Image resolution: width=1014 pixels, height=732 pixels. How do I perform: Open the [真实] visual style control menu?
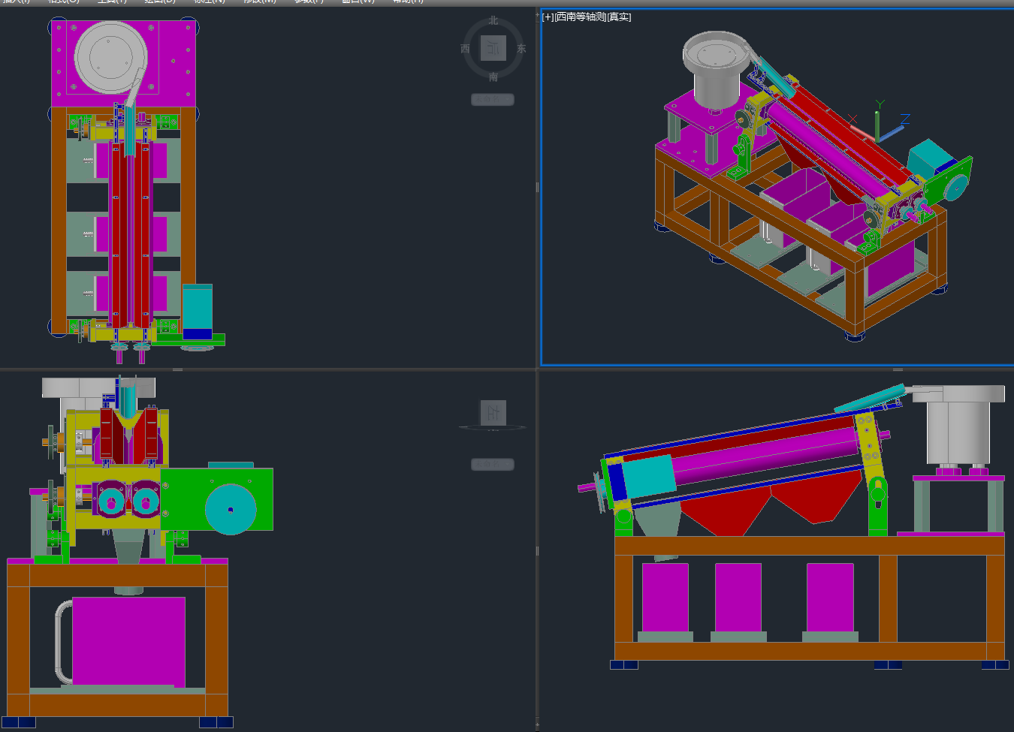coord(619,17)
